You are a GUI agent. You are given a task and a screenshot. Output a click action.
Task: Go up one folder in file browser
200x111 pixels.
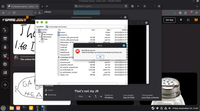[46, 22]
